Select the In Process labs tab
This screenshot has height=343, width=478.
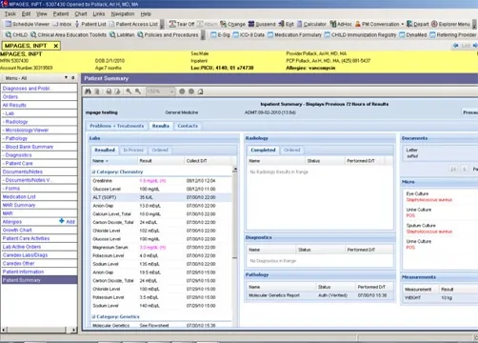(133, 150)
